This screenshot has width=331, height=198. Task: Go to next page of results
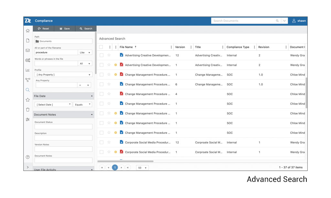pyautogui.click(x=122, y=168)
